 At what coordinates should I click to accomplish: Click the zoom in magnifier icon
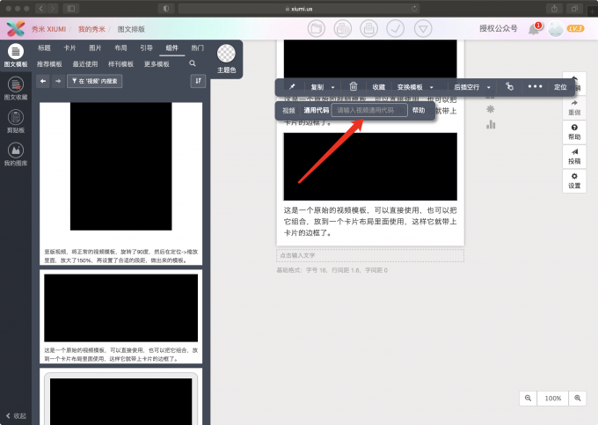578,398
